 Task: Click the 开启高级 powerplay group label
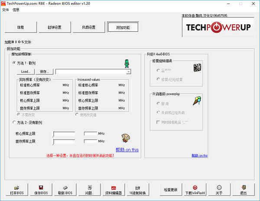(166, 94)
